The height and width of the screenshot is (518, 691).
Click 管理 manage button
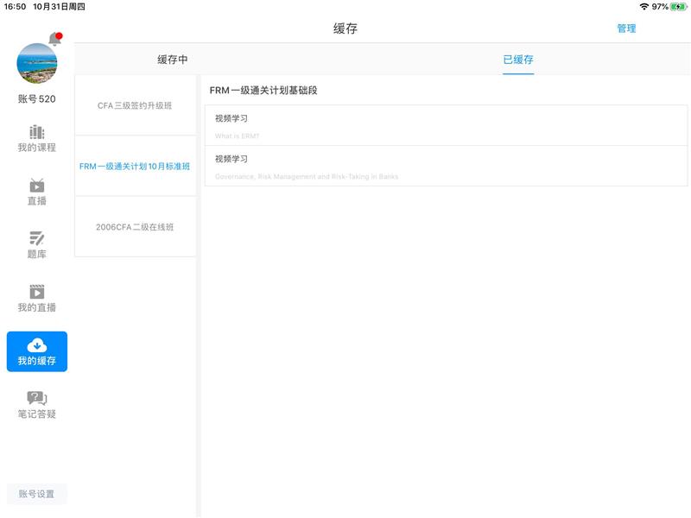pyautogui.click(x=626, y=28)
